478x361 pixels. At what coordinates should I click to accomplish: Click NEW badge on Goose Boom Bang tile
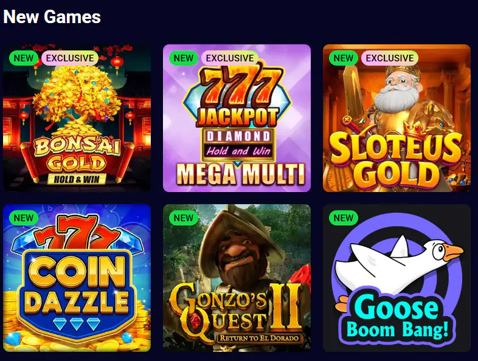point(343,218)
